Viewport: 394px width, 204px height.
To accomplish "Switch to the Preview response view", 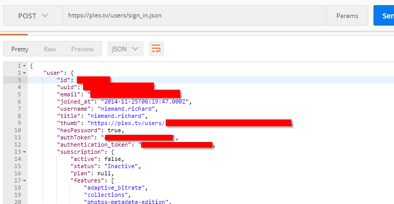I will [x=83, y=49].
